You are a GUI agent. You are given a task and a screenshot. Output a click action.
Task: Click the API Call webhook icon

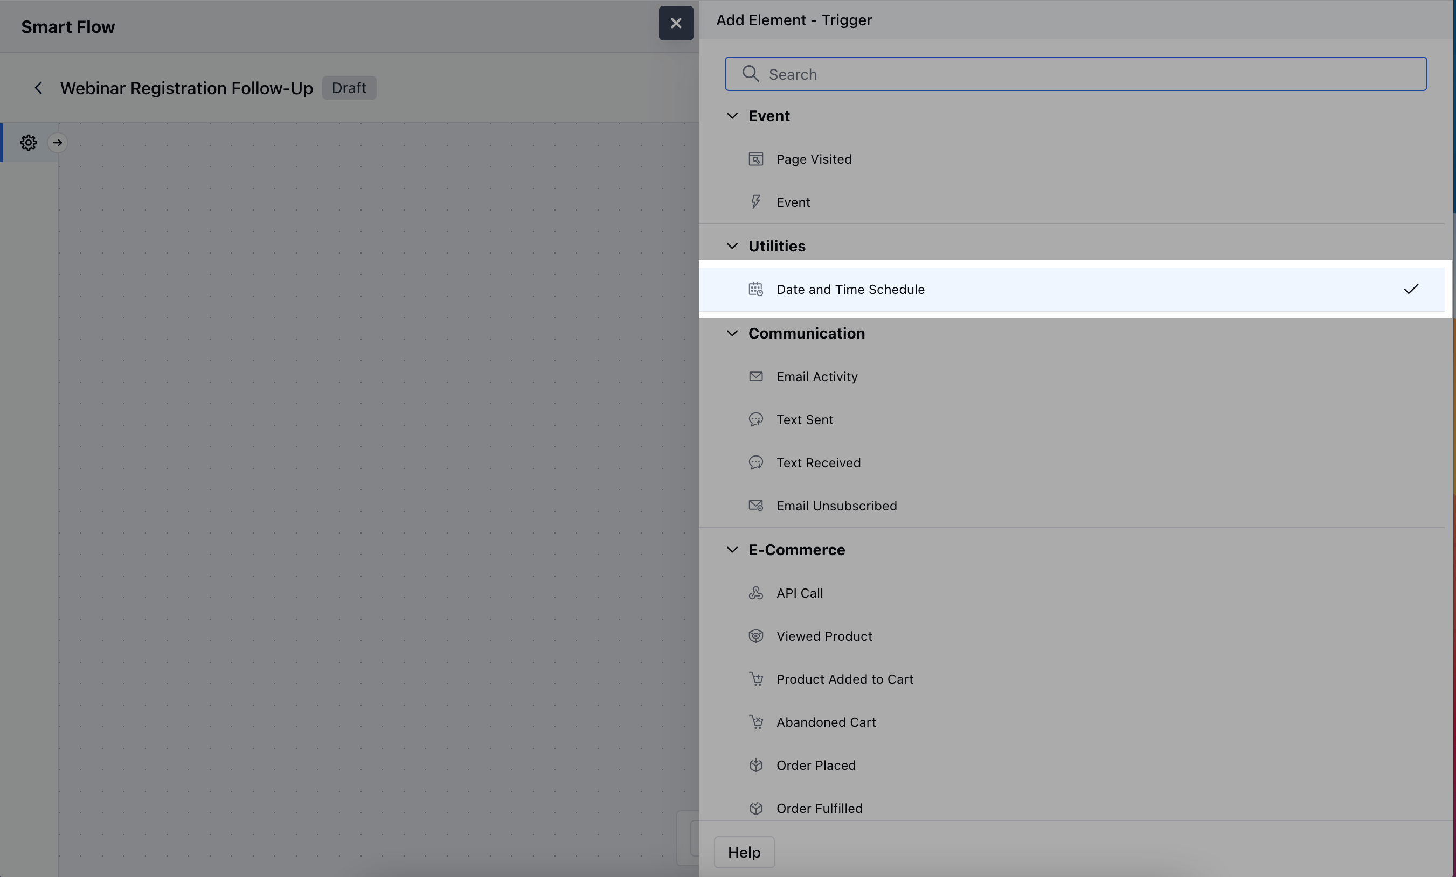[x=756, y=593]
